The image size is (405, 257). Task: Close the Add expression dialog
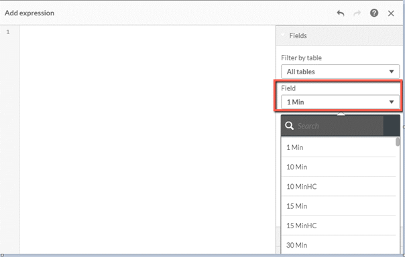391,13
